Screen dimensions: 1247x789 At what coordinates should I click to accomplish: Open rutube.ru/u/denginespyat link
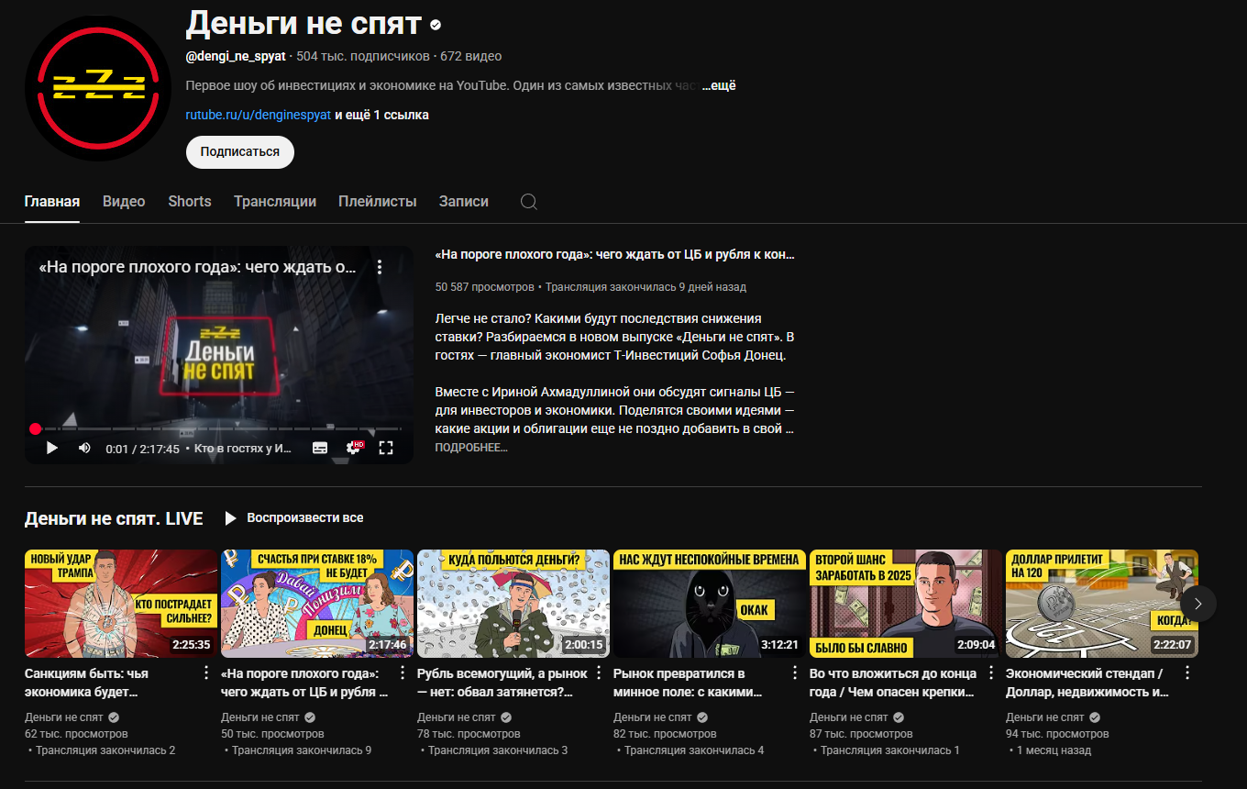pyautogui.click(x=259, y=115)
